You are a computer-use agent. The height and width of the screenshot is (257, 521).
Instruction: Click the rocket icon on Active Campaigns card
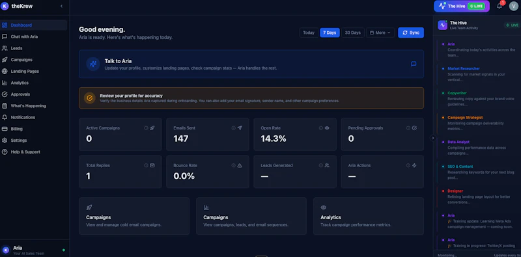[x=152, y=128]
